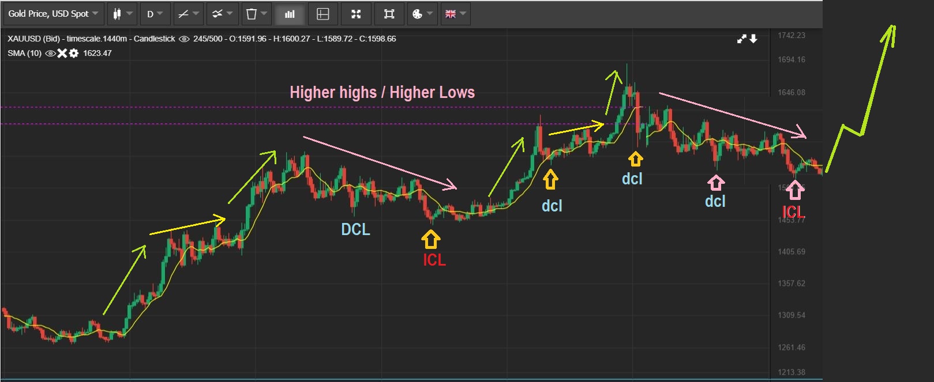The height and width of the screenshot is (382, 934).
Task: Open the indicators dropdown with crossing lines icon
Action: [222, 14]
